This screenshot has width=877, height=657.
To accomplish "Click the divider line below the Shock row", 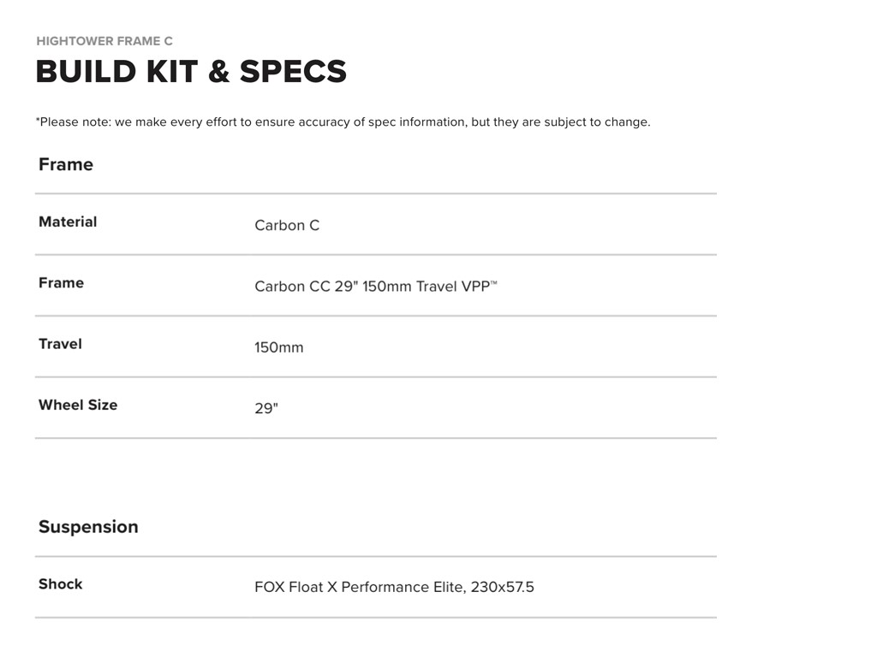I will pos(375,618).
